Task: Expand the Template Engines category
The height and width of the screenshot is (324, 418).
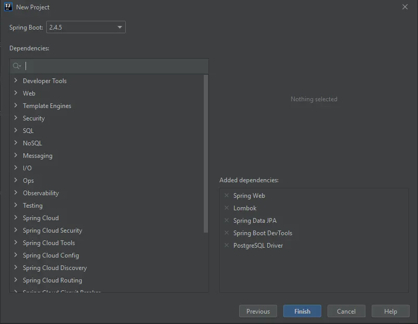Action: pyautogui.click(x=16, y=105)
